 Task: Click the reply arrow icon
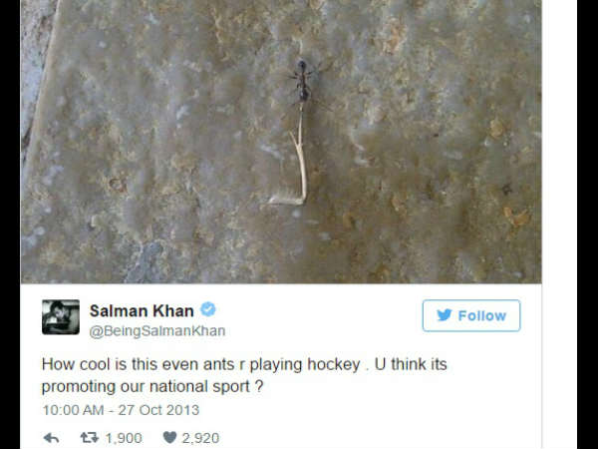(51, 438)
